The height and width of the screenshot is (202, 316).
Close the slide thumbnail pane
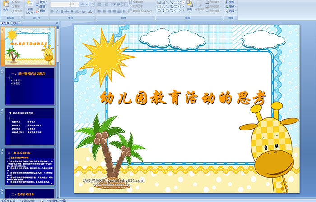pyautogui.click(x=57, y=23)
